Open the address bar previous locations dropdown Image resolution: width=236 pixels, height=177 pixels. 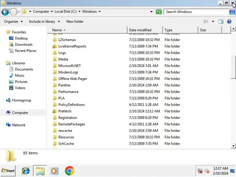151,12
